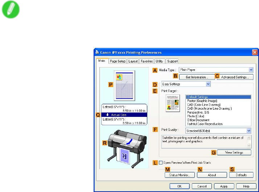The image size is (259, 192).
Task: Switch to the Page Setup tab
Action: click(118, 61)
